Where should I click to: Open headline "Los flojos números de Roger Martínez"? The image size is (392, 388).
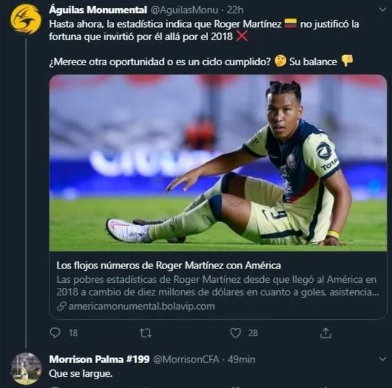click(169, 265)
